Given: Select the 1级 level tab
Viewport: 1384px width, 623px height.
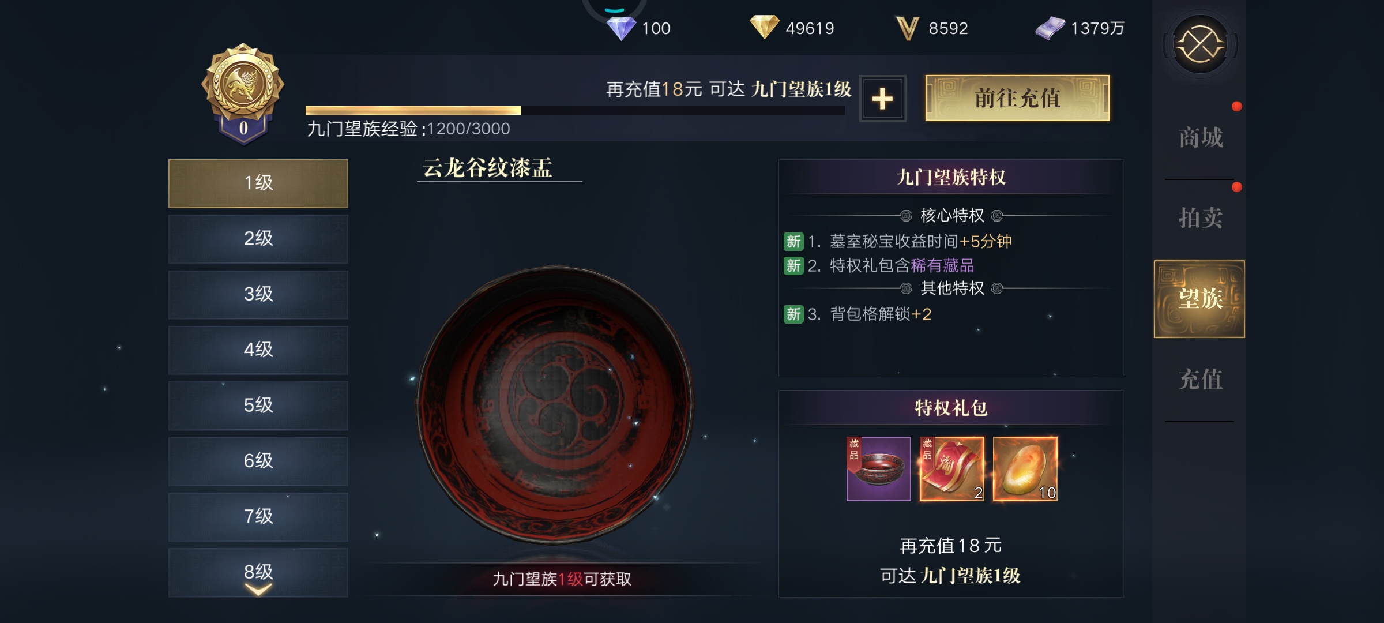Looking at the screenshot, I should point(258,183).
